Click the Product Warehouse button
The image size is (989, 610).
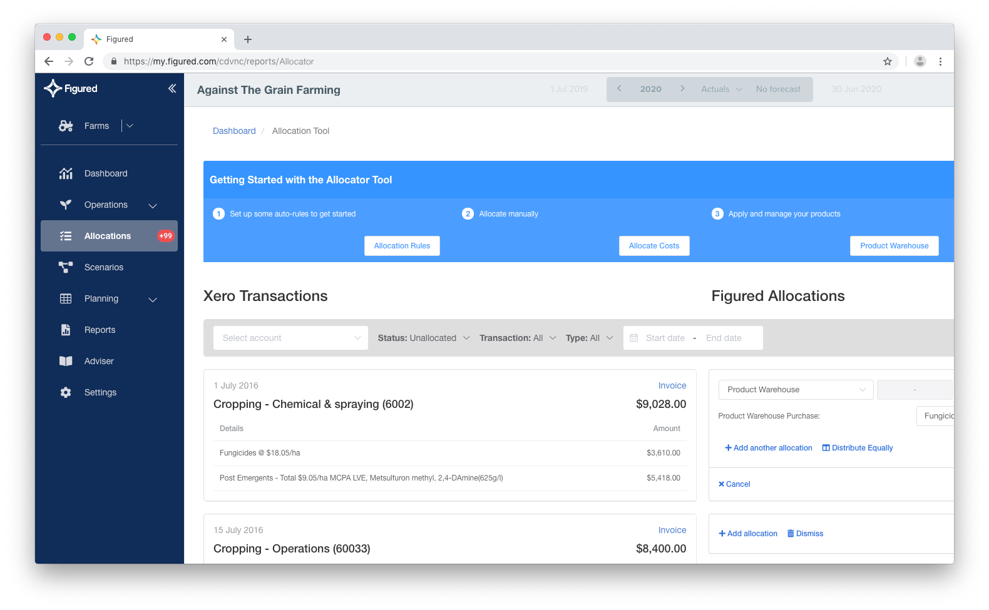pos(894,246)
